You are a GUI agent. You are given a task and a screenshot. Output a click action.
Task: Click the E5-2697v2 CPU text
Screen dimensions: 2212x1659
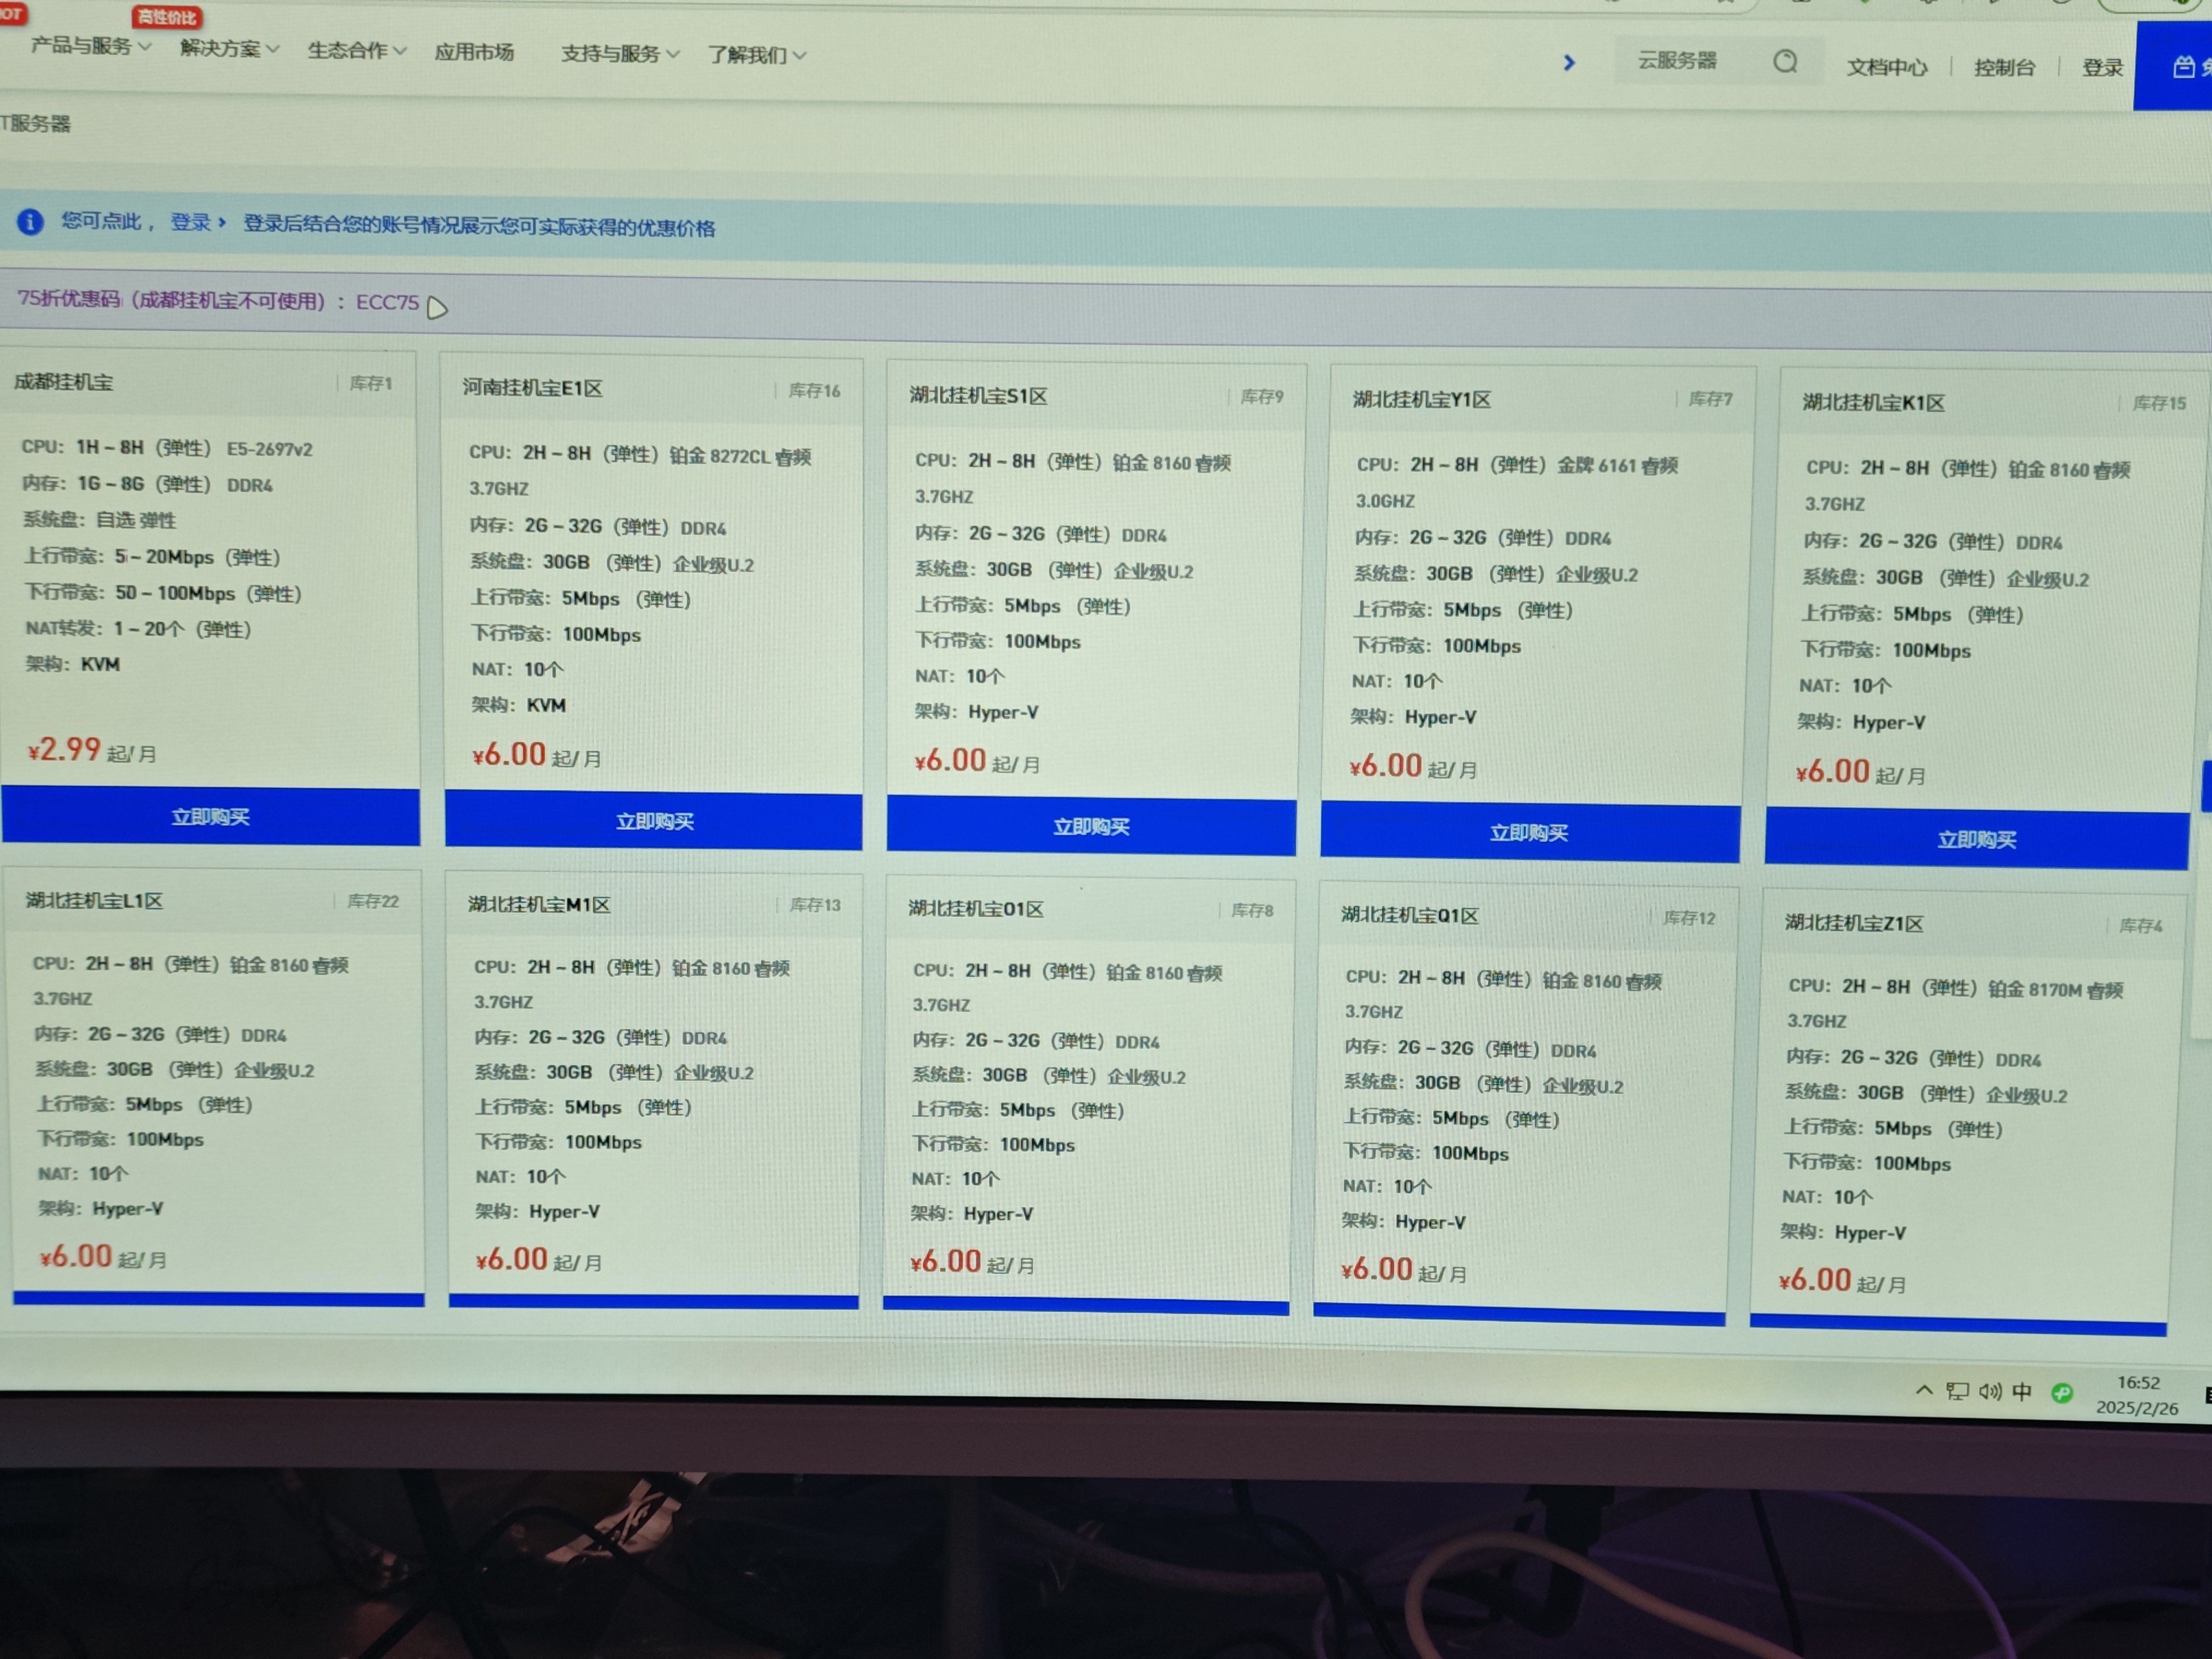(269, 450)
